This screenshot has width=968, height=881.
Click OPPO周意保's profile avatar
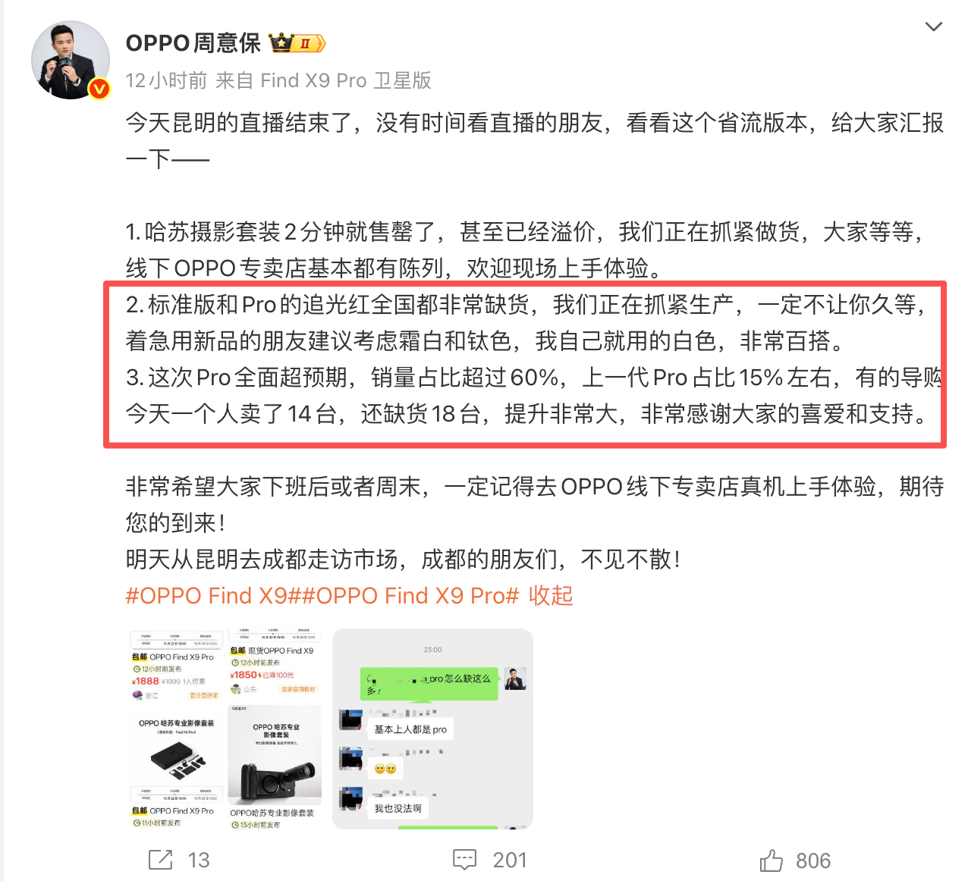coord(70,60)
